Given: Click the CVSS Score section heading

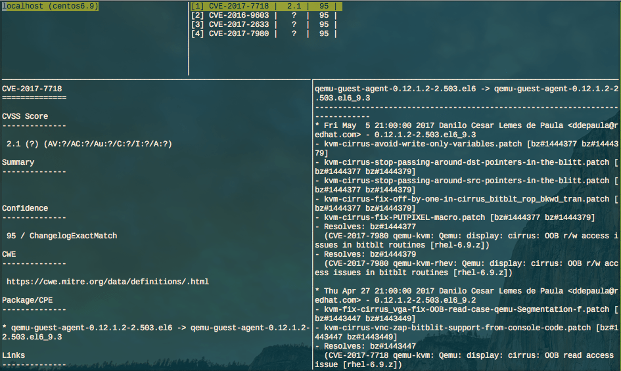Looking at the screenshot, I should (x=25, y=116).
